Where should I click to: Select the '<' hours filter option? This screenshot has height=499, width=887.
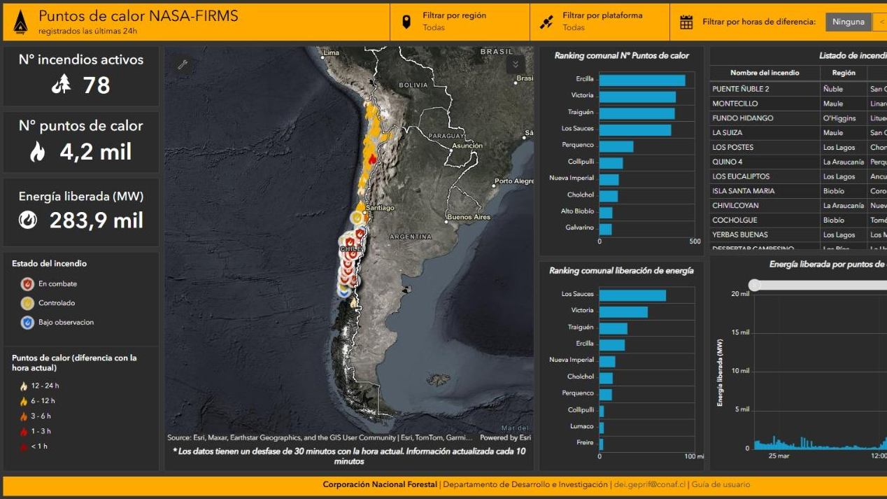[881, 22]
